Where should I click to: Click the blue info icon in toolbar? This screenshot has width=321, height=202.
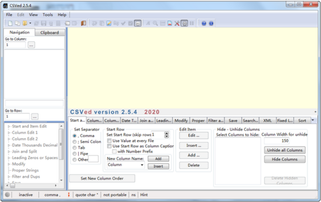(x=211, y=23)
